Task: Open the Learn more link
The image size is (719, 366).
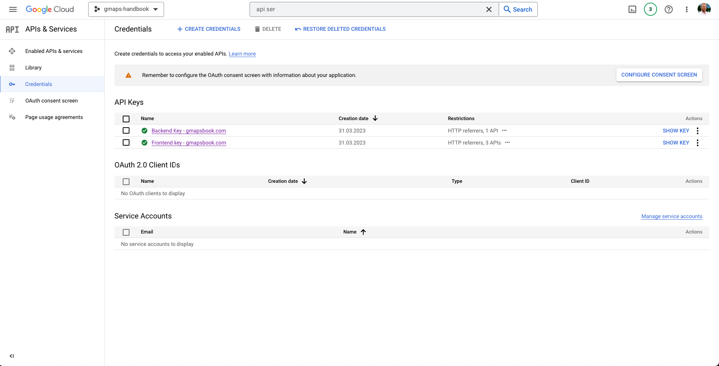Action: point(242,54)
